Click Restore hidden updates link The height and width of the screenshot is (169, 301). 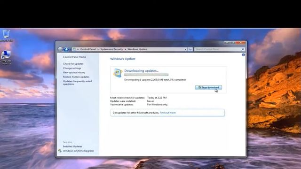click(76, 77)
